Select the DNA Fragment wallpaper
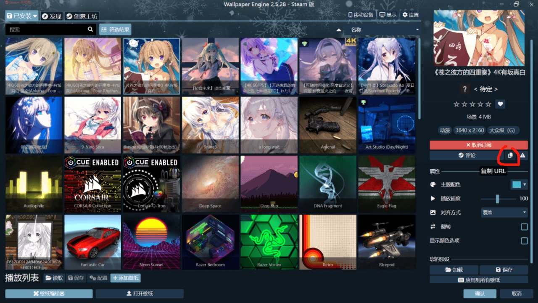 click(328, 183)
